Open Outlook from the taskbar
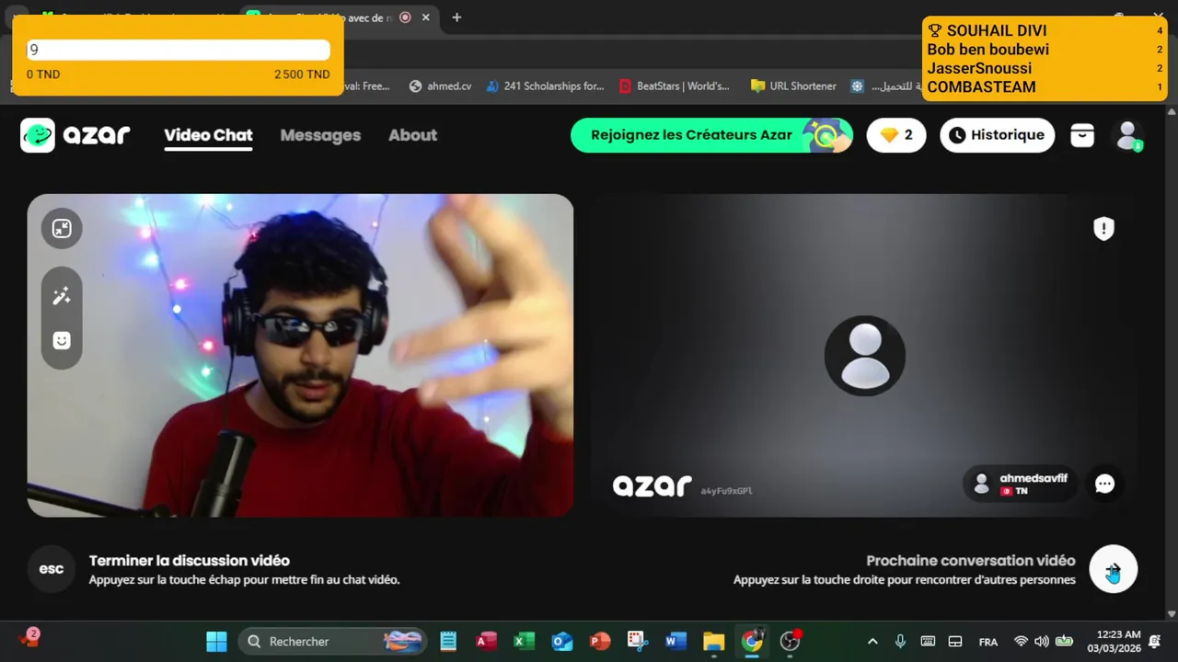Image resolution: width=1178 pixels, height=662 pixels. (x=561, y=641)
